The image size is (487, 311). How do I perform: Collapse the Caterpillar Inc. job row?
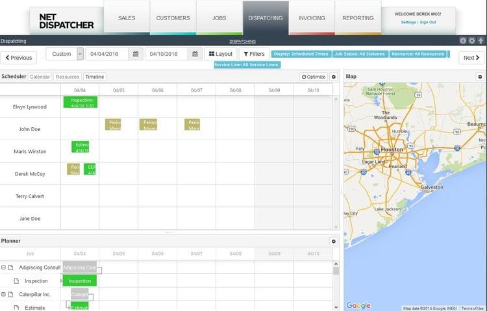point(4,294)
